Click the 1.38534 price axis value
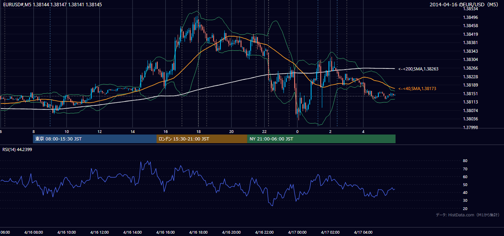The width and height of the screenshot is (504, 236). [471, 9]
